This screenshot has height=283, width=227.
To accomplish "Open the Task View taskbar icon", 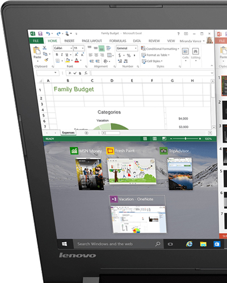I will point(170,244).
